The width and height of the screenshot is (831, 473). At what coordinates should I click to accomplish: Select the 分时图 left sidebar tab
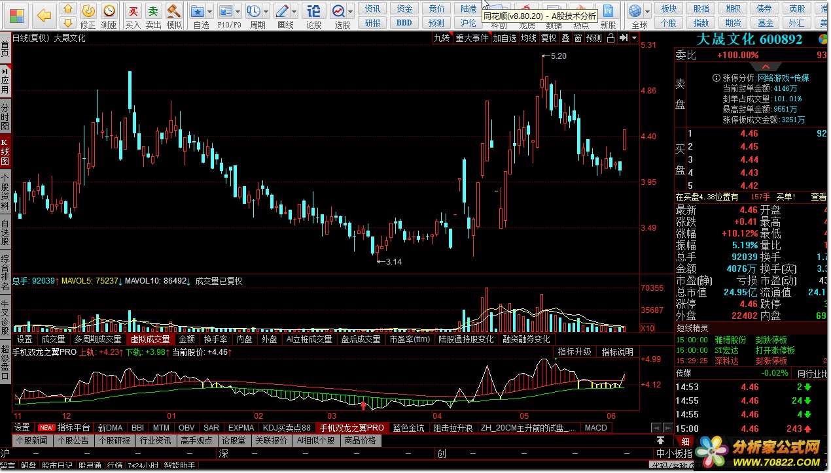5,117
